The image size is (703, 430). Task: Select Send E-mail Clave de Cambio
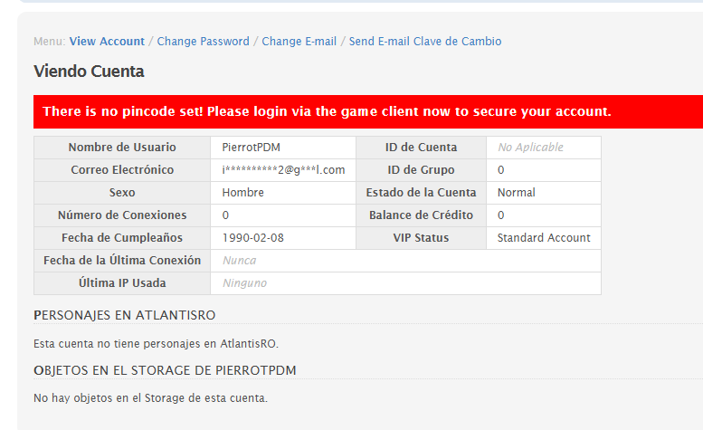click(425, 42)
